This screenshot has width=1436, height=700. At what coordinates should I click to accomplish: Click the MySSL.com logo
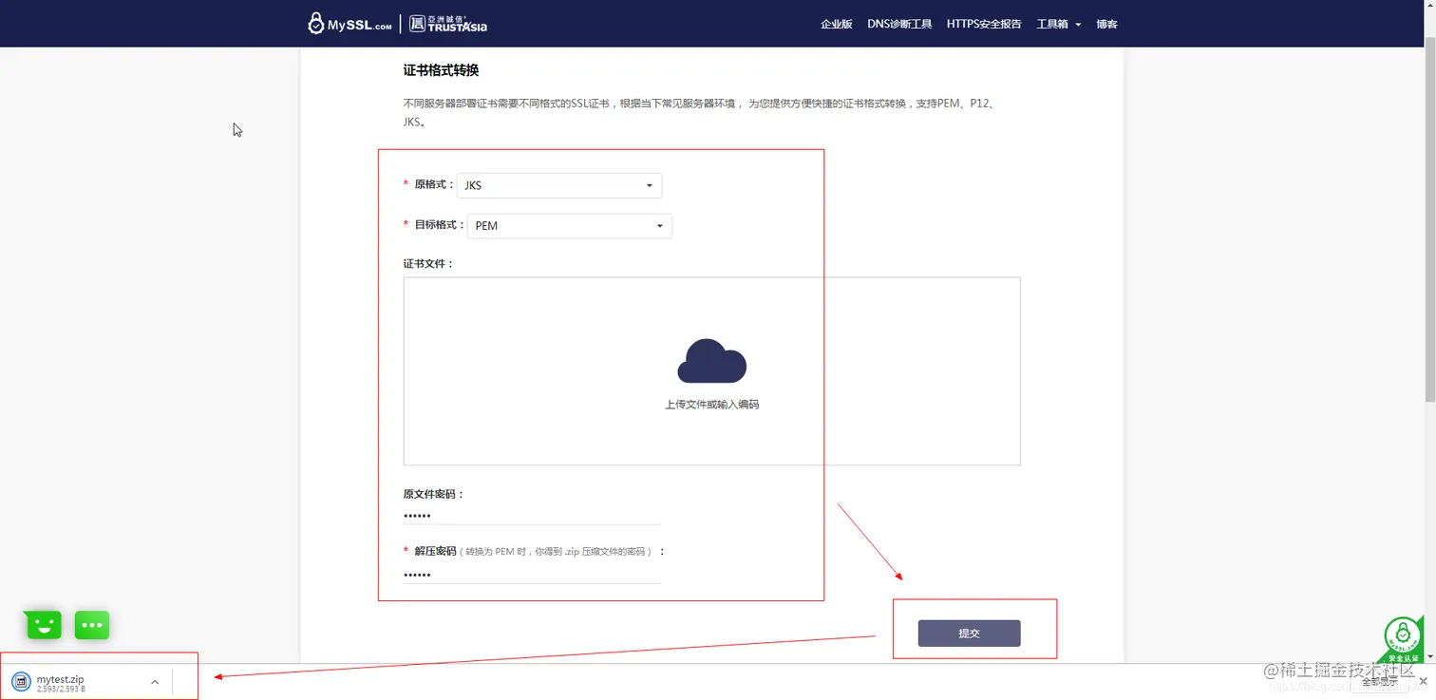click(x=349, y=24)
